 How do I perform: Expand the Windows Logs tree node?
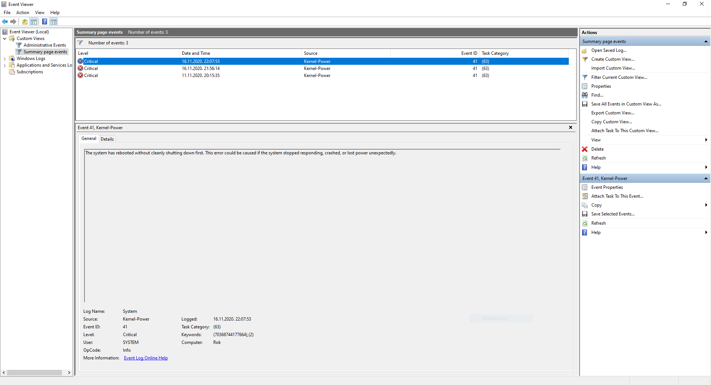pyautogui.click(x=4, y=58)
